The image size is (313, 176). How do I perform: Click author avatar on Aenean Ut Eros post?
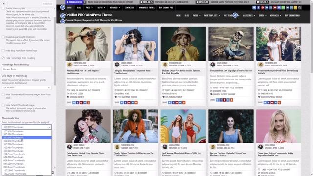[69, 65]
